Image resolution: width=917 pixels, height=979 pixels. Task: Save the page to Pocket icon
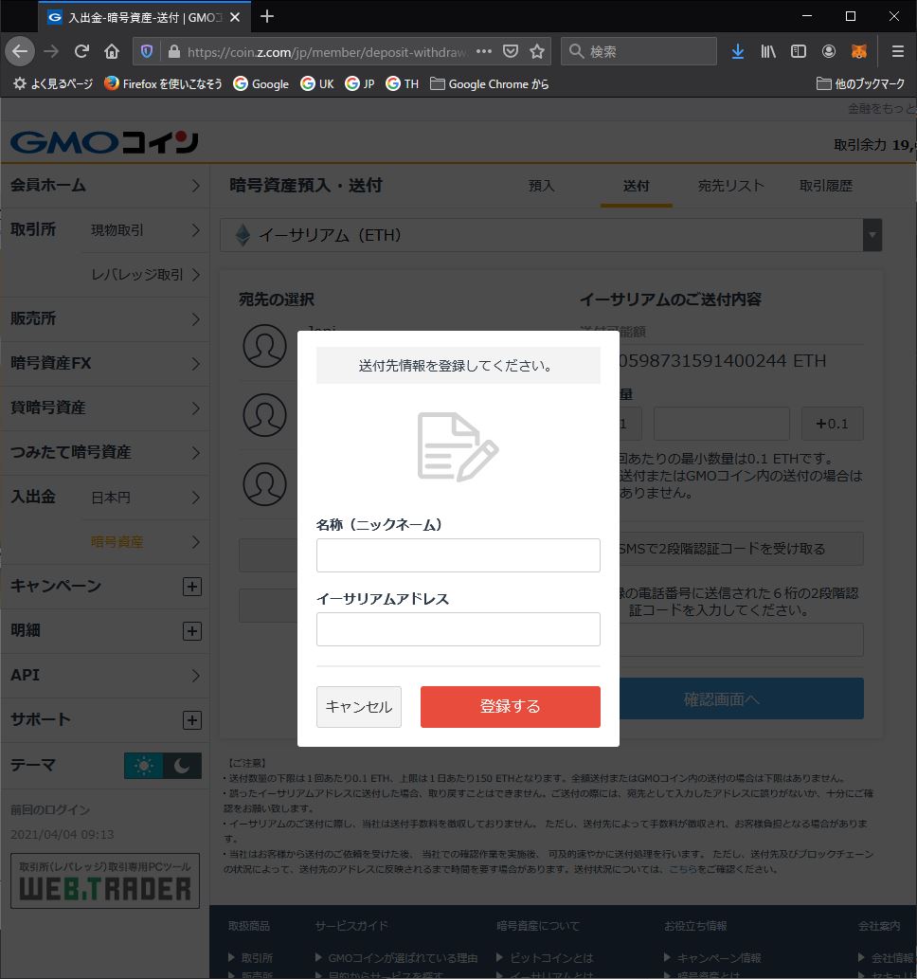pyautogui.click(x=511, y=51)
